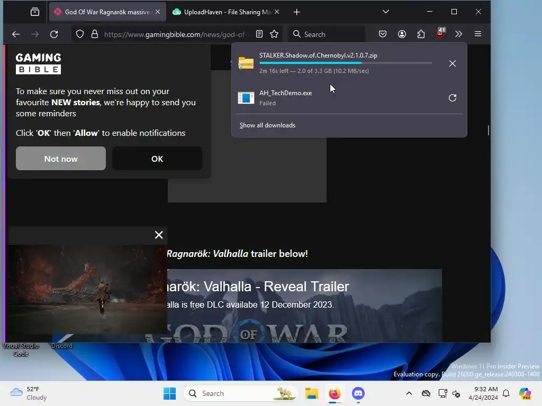Go back to previous page

[x=16, y=34]
